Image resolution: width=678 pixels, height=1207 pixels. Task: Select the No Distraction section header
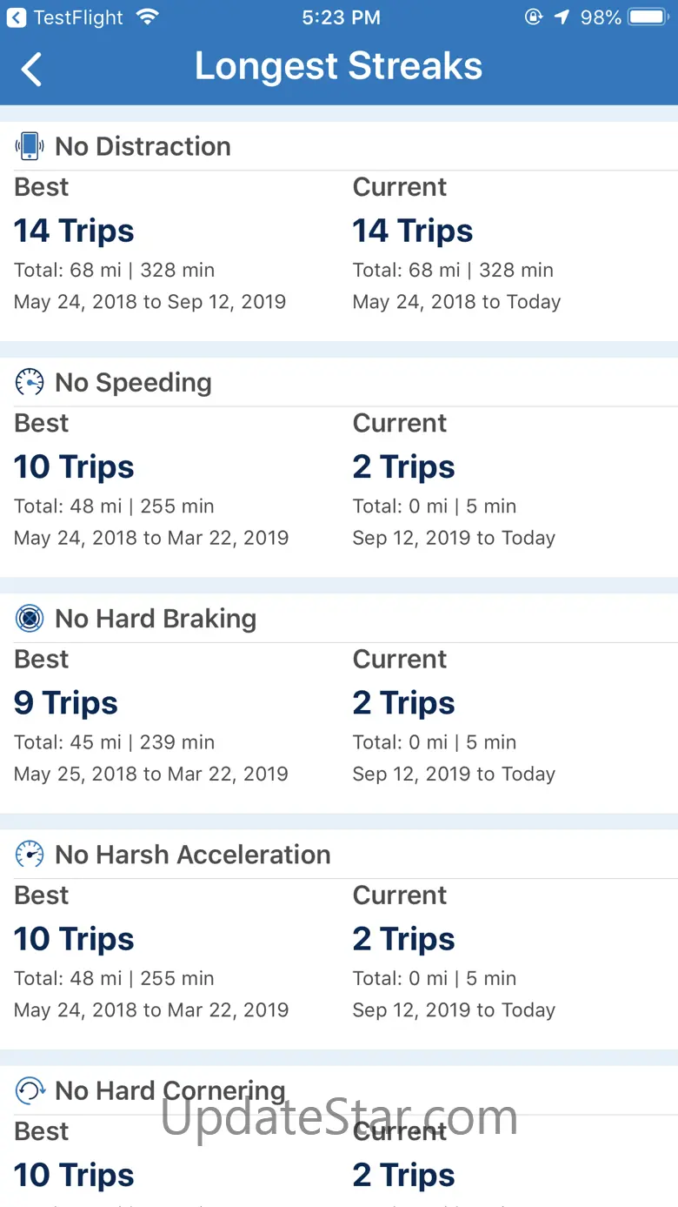(x=143, y=146)
